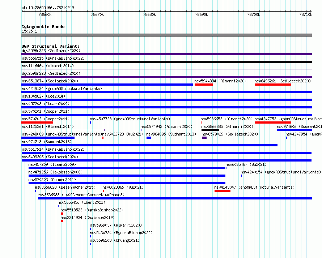Open nsv4240154 (gnomADStructuralVariants) label
Image resolution: width=322 pixels, height=258 pixels.
coord(281,172)
